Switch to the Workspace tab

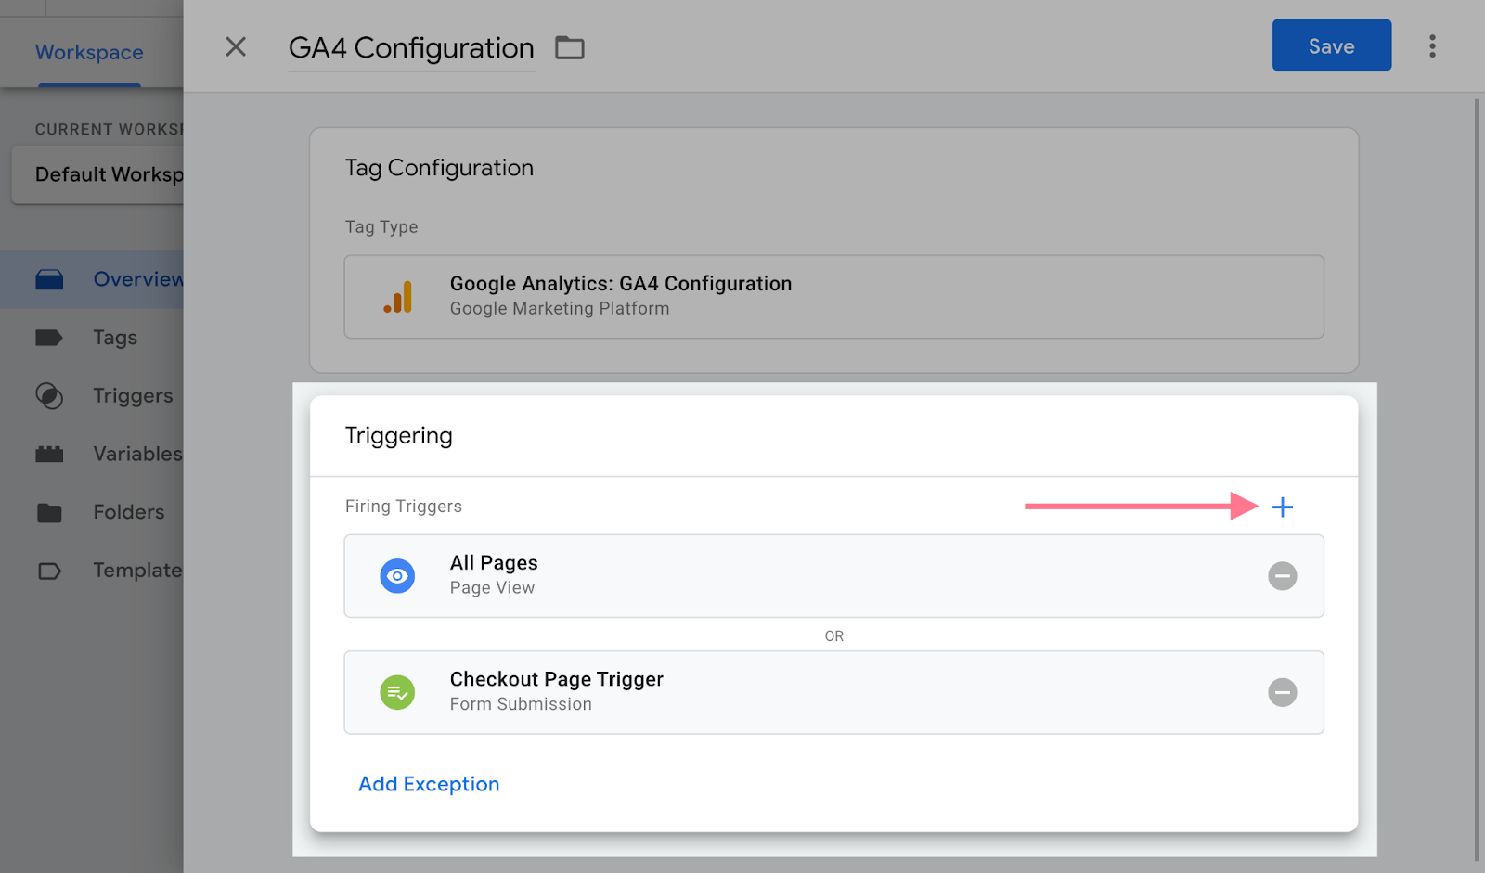click(88, 52)
